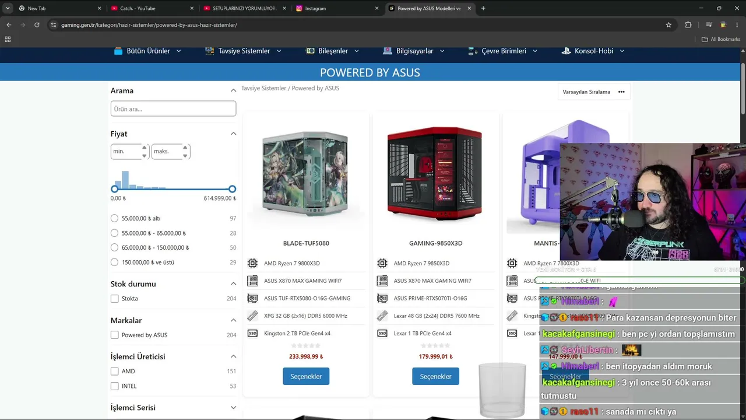This screenshot has width=746, height=420.
Task: Collapse the Markalar section
Action: tap(233, 320)
